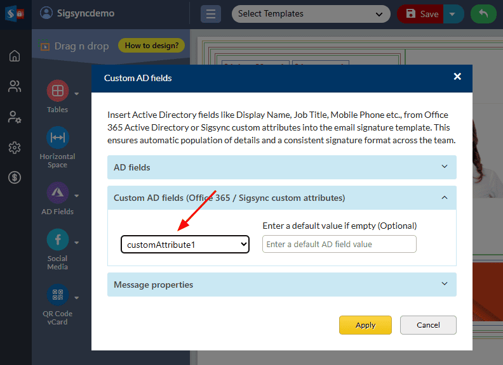
Task: Collapse the Custom AD fields section
Action: pyautogui.click(x=281, y=198)
